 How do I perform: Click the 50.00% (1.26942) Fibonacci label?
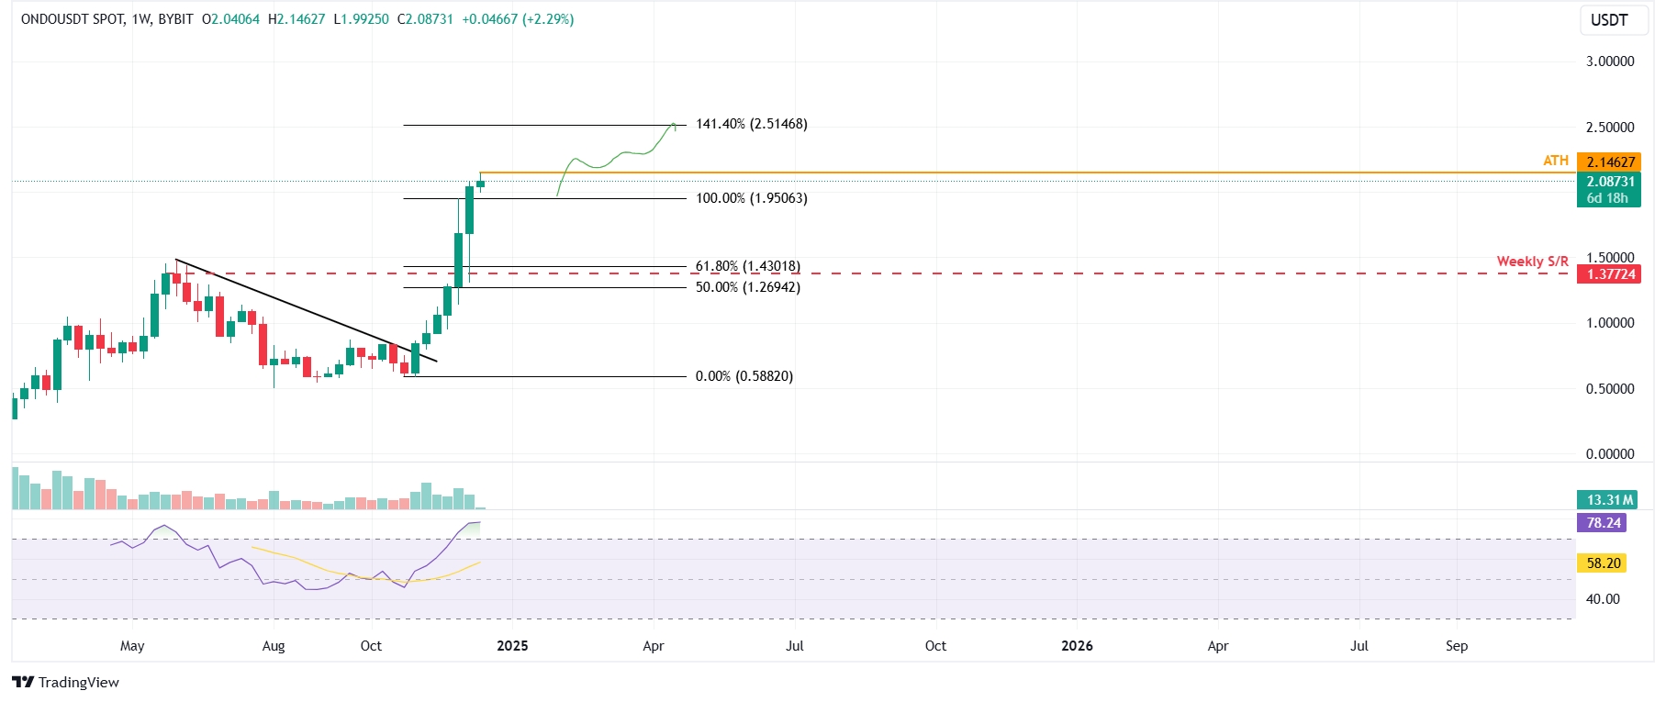pyautogui.click(x=747, y=287)
